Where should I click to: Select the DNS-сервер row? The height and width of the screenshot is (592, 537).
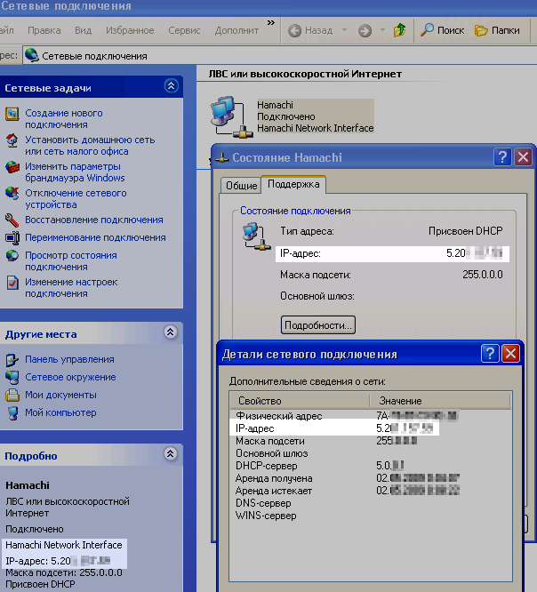(x=370, y=503)
